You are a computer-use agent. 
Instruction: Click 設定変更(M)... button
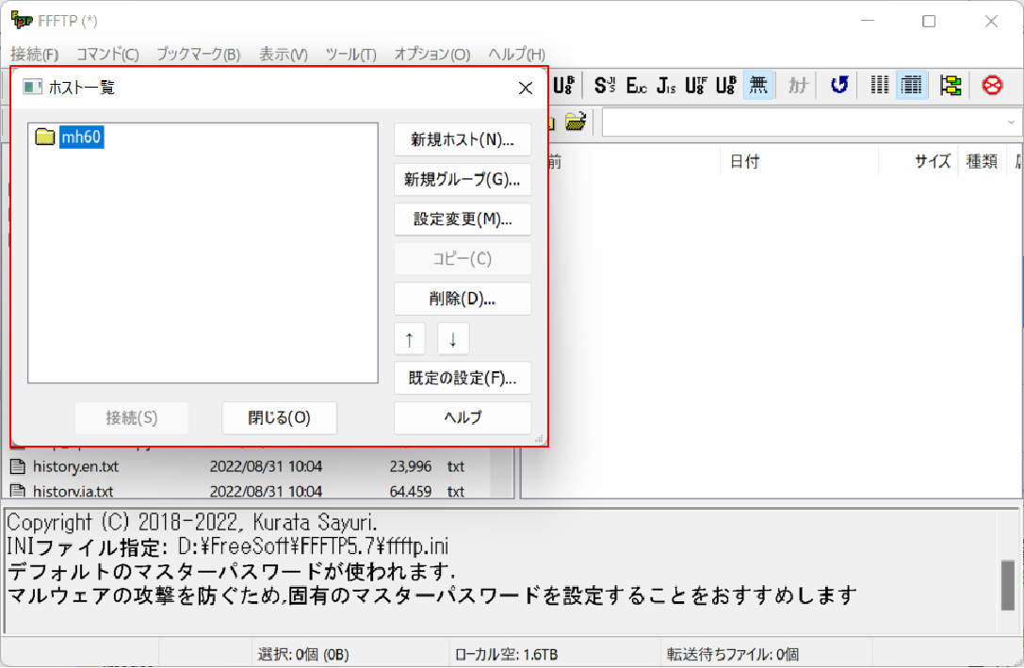(x=463, y=219)
